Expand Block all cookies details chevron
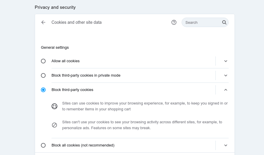Screen dimensions: 264x155 pyautogui.click(x=226, y=145)
